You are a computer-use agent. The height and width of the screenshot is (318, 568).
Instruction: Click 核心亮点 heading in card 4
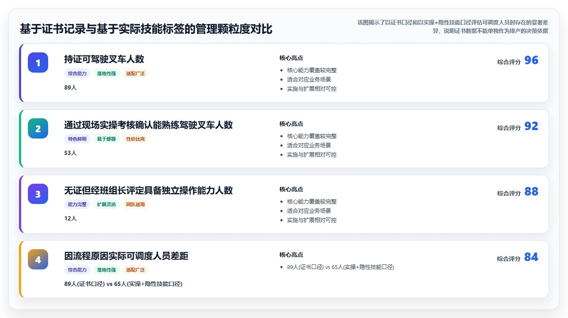pyautogui.click(x=291, y=255)
